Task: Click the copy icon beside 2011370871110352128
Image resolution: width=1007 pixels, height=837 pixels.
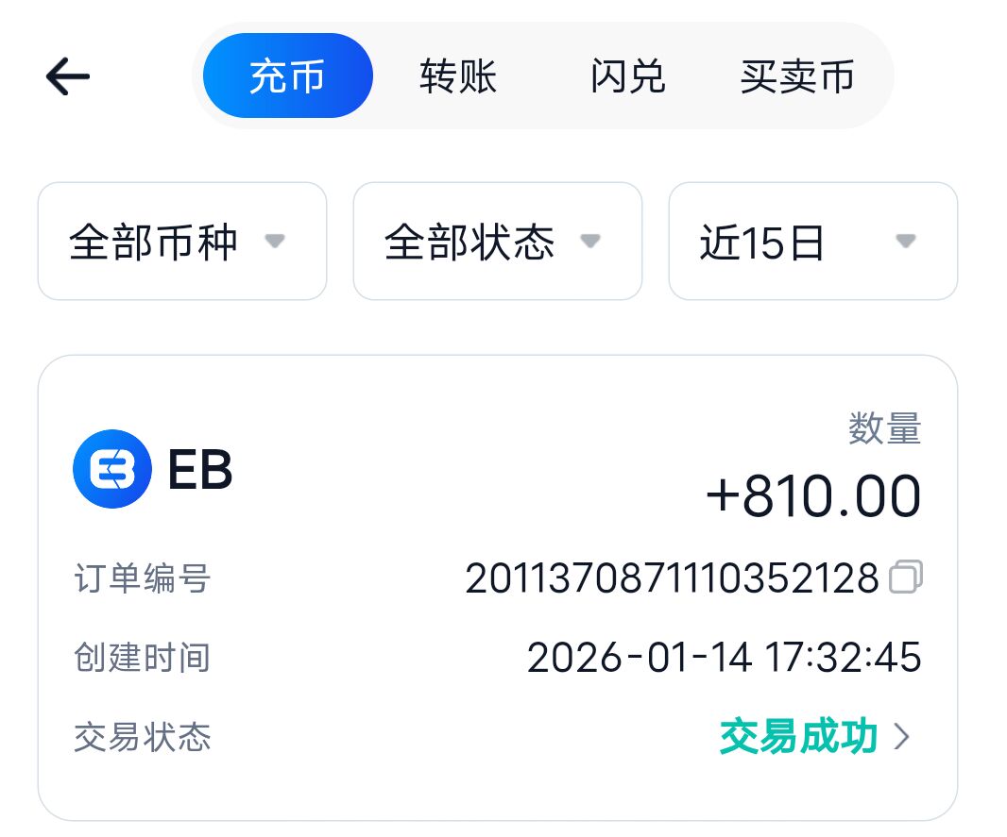Action: [904, 578]
